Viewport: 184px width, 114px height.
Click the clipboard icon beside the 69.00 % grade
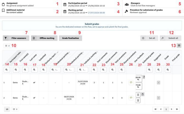click(144, 77)
